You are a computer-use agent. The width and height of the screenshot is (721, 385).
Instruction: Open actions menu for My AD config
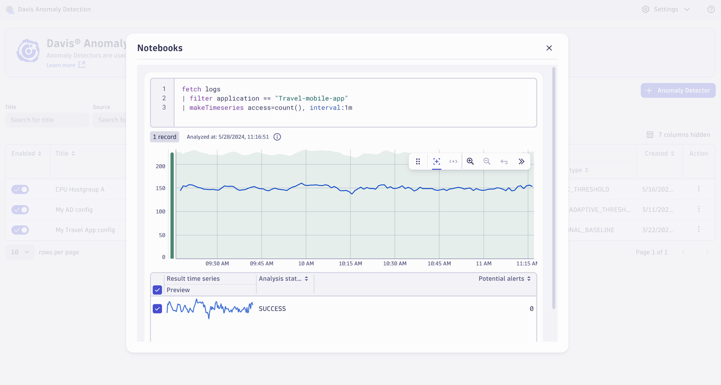(x=699, y=209)
